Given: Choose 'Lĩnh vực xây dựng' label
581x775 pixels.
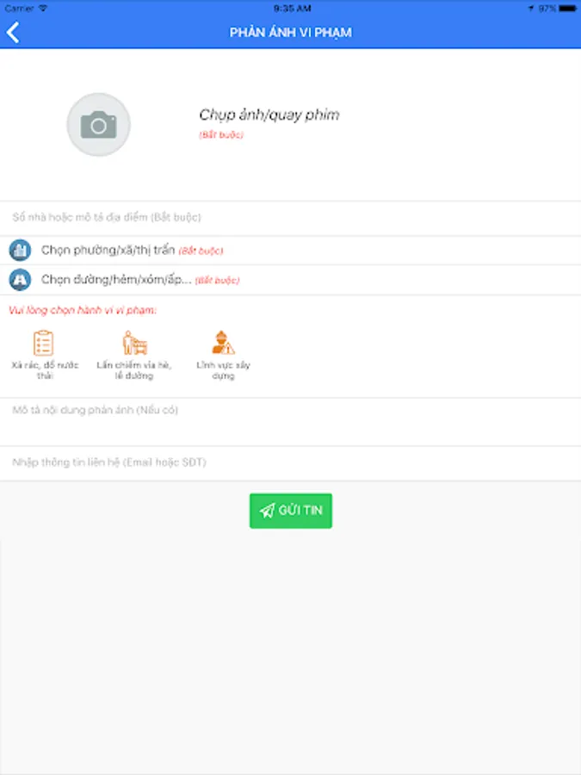Looking at the screenshot, I should click(223, 370).
